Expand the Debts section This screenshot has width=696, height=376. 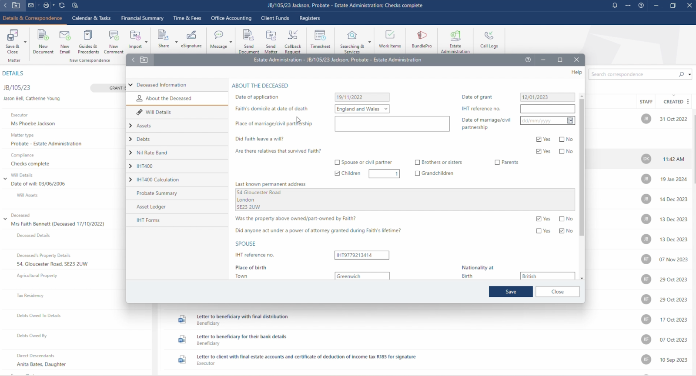point(130,139)
